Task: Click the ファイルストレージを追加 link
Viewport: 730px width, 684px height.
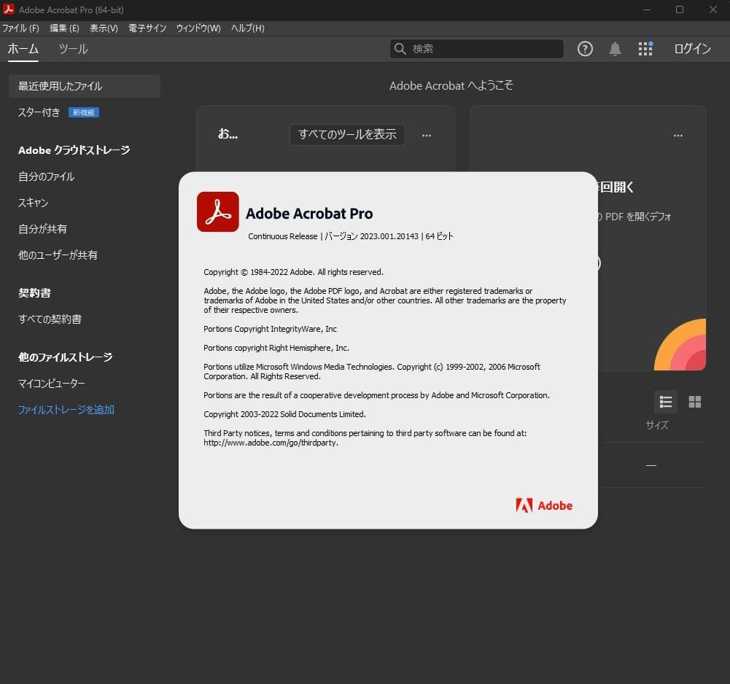Action: pos(66,410)
